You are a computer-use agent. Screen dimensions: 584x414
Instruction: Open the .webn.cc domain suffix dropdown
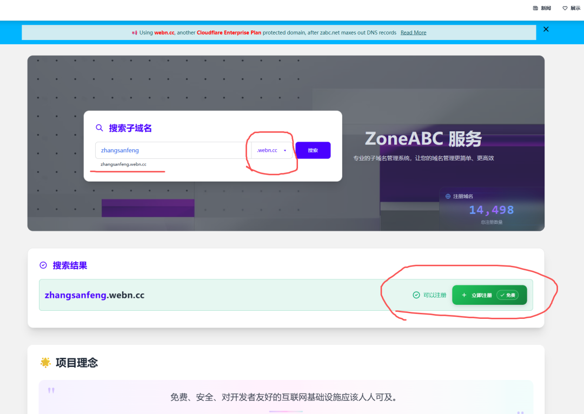pos(272,150)
